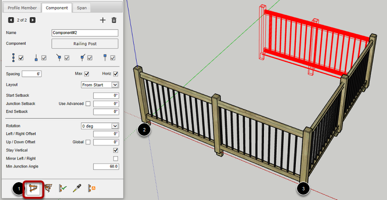387x200 pixels.
Task: Check the Use Advanced junction setback box
Action: tap(88, 104)
